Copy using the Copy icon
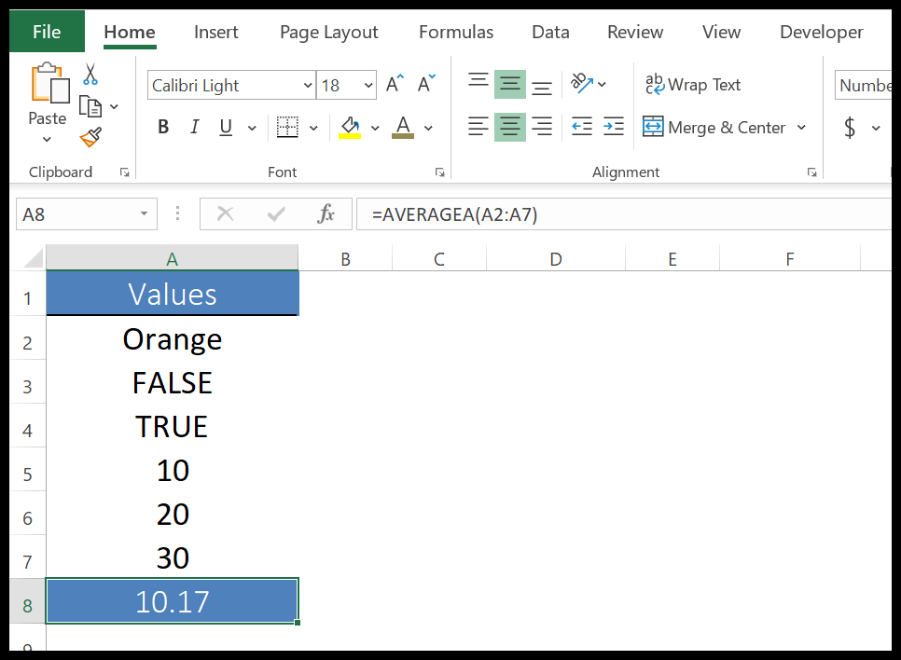 (x=92, y=105)
